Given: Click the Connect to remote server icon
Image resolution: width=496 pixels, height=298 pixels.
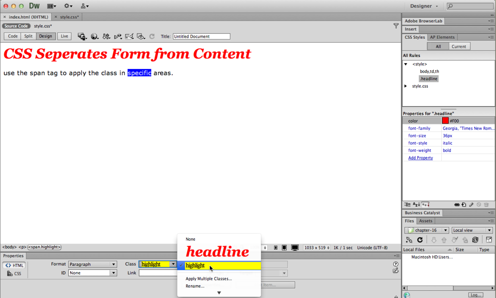Looking at the screenshot, I should tap(409, 240).
